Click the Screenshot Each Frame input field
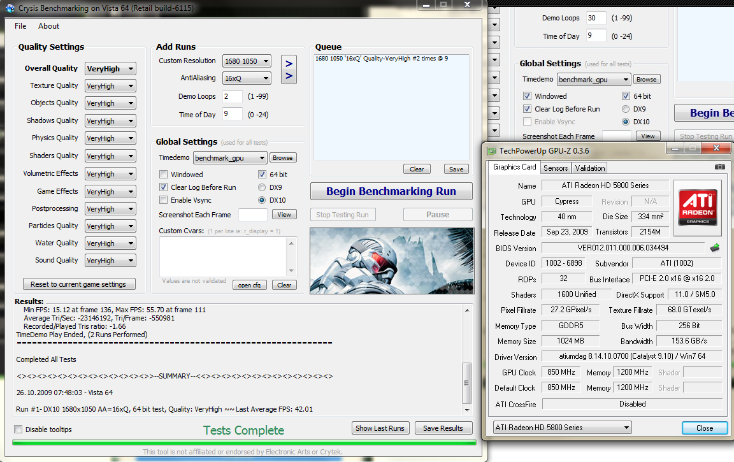This screenshot has width=734, height=462. point(253,215)
